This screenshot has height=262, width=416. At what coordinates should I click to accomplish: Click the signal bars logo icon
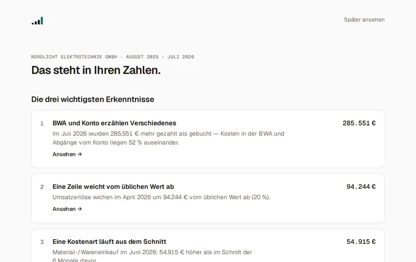point(37,21)
